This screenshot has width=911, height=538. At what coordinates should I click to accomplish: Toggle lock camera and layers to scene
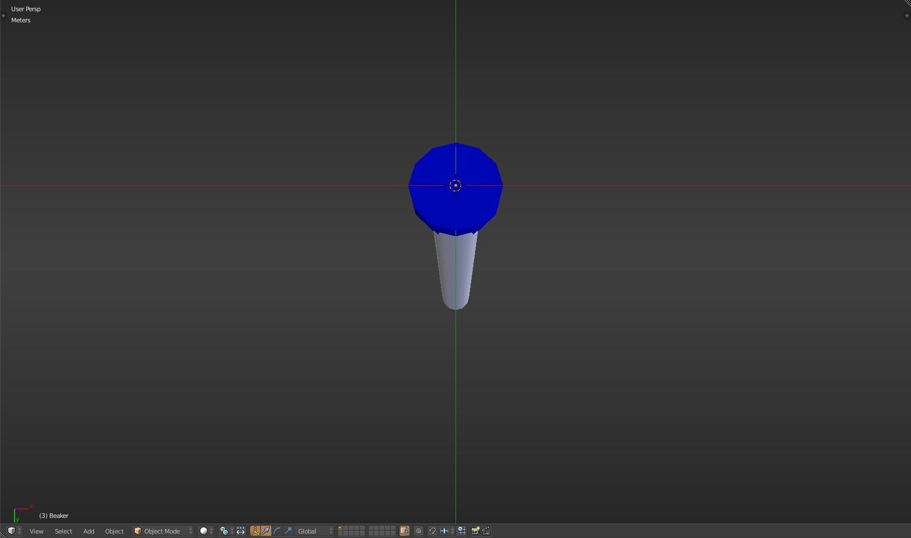[x=405, y=531]
